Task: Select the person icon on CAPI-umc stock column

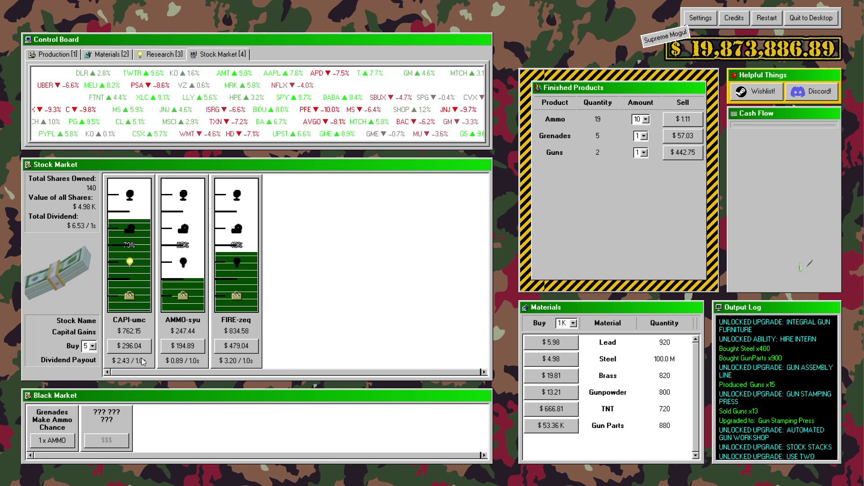Action: [129, 194]
